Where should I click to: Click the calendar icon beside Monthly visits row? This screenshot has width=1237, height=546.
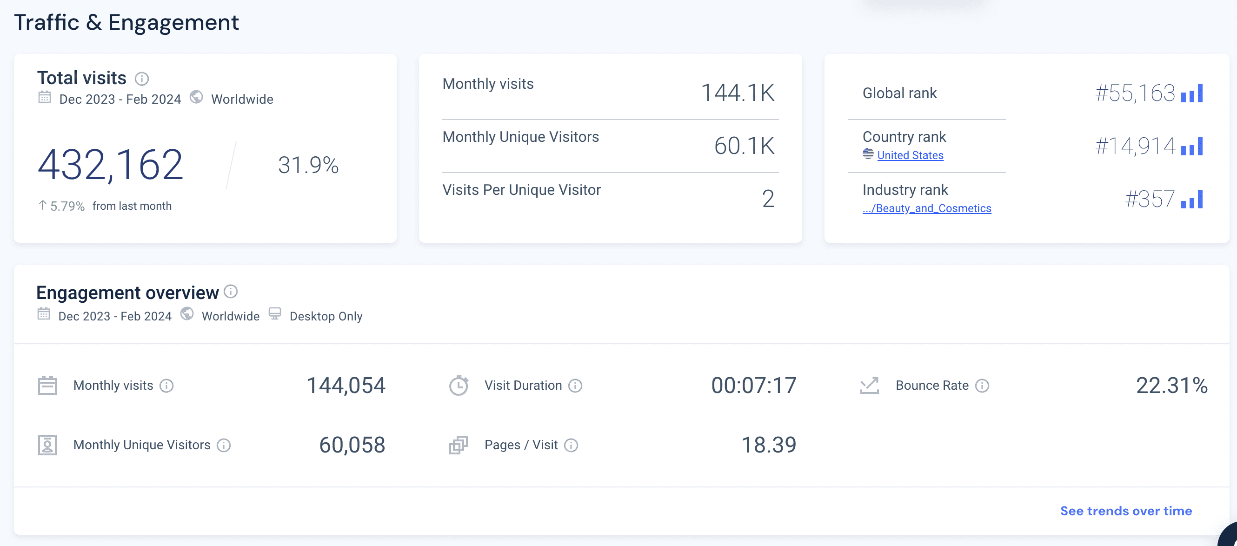click(x=47, y=386)
